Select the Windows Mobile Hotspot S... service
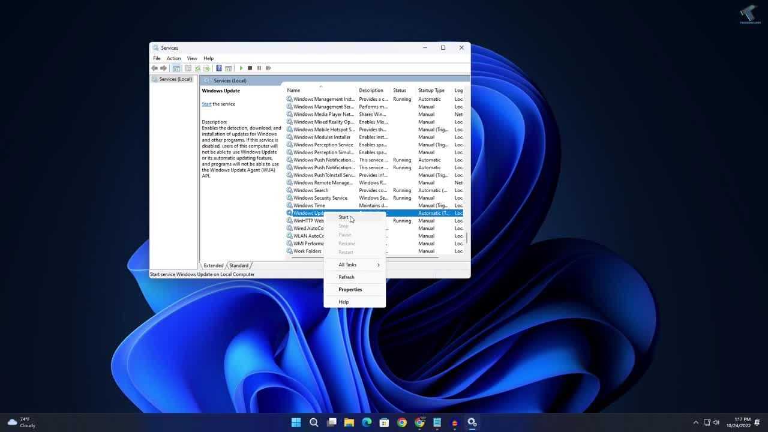 coord(375,130)
